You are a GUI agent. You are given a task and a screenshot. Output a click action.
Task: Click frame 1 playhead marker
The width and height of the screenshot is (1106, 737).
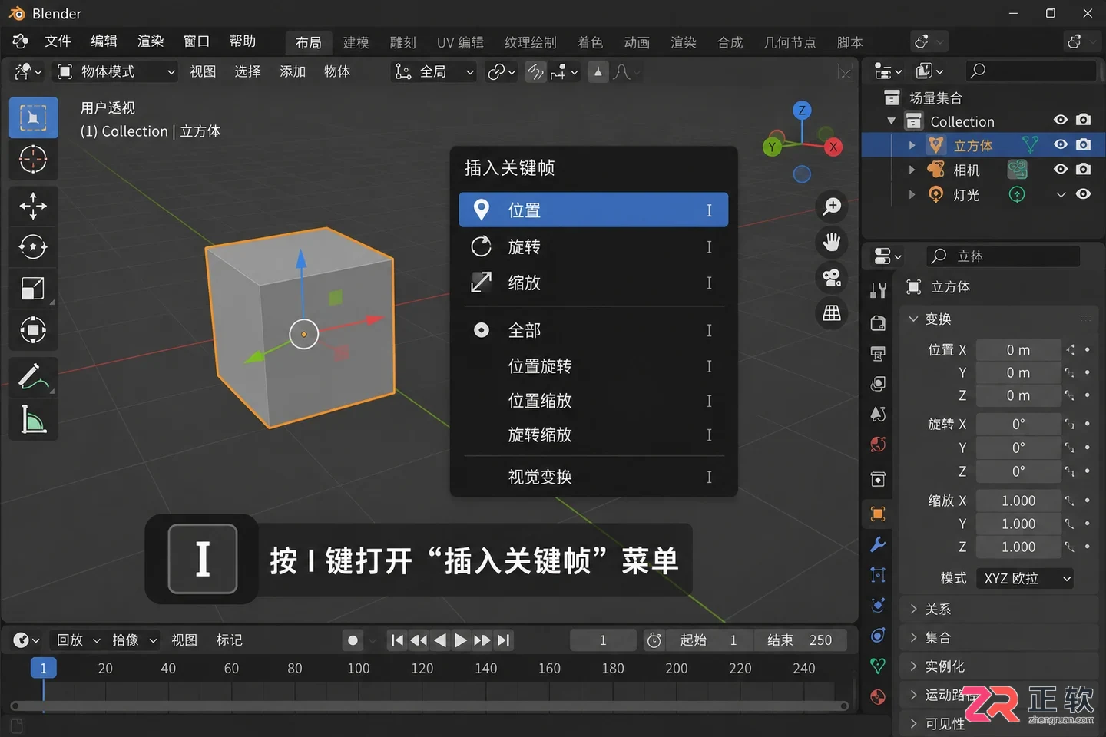43,668
